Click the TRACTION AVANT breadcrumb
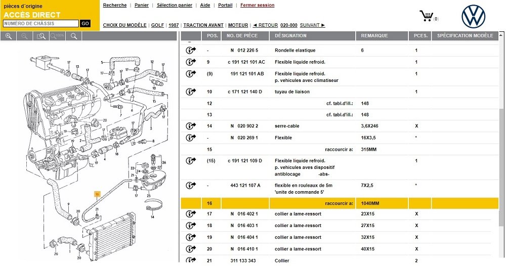506x266 pixels. pos(203,25)
